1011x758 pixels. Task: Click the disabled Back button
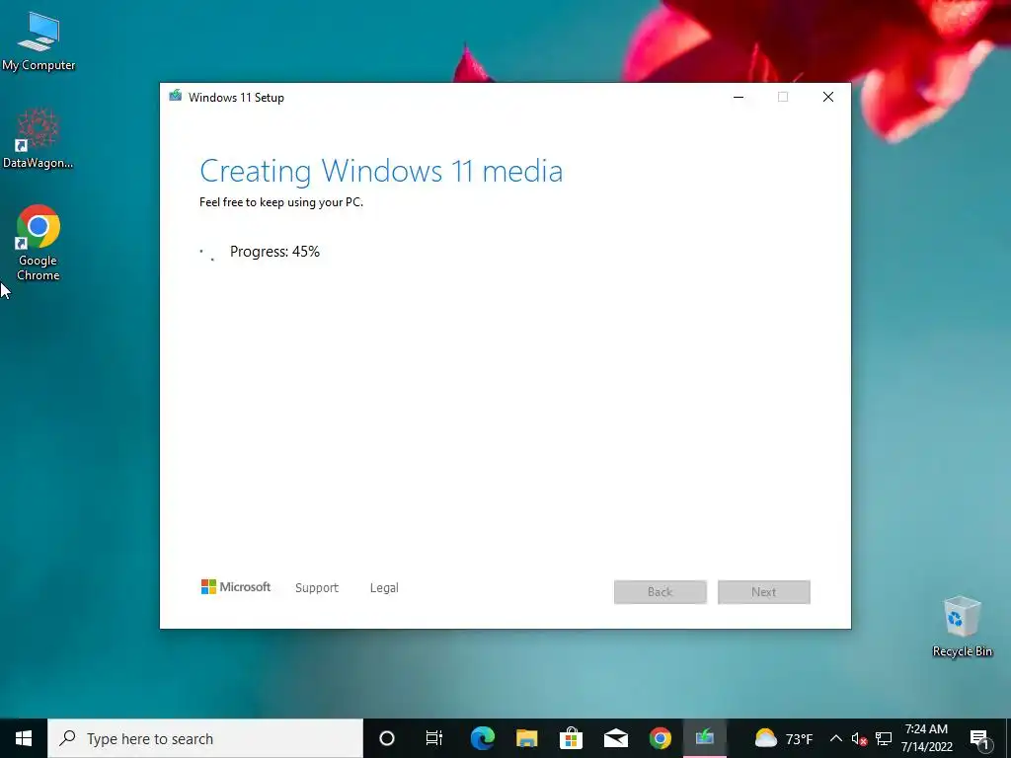click(661, 592)
